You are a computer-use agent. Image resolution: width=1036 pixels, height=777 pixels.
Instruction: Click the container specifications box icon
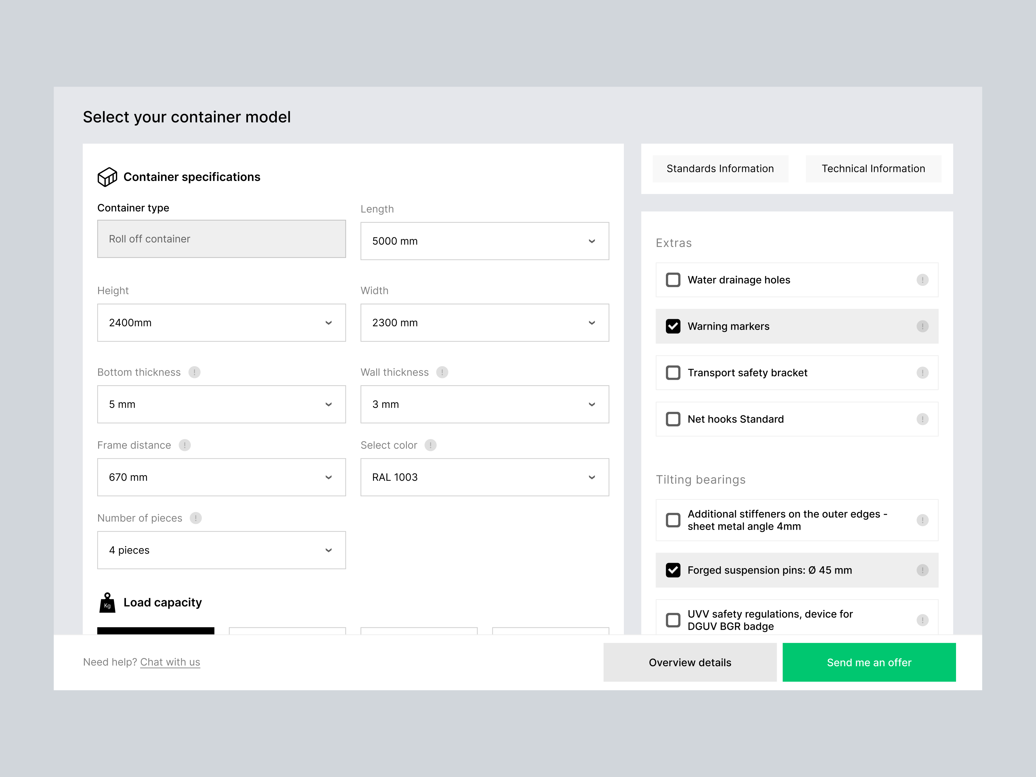107,177
